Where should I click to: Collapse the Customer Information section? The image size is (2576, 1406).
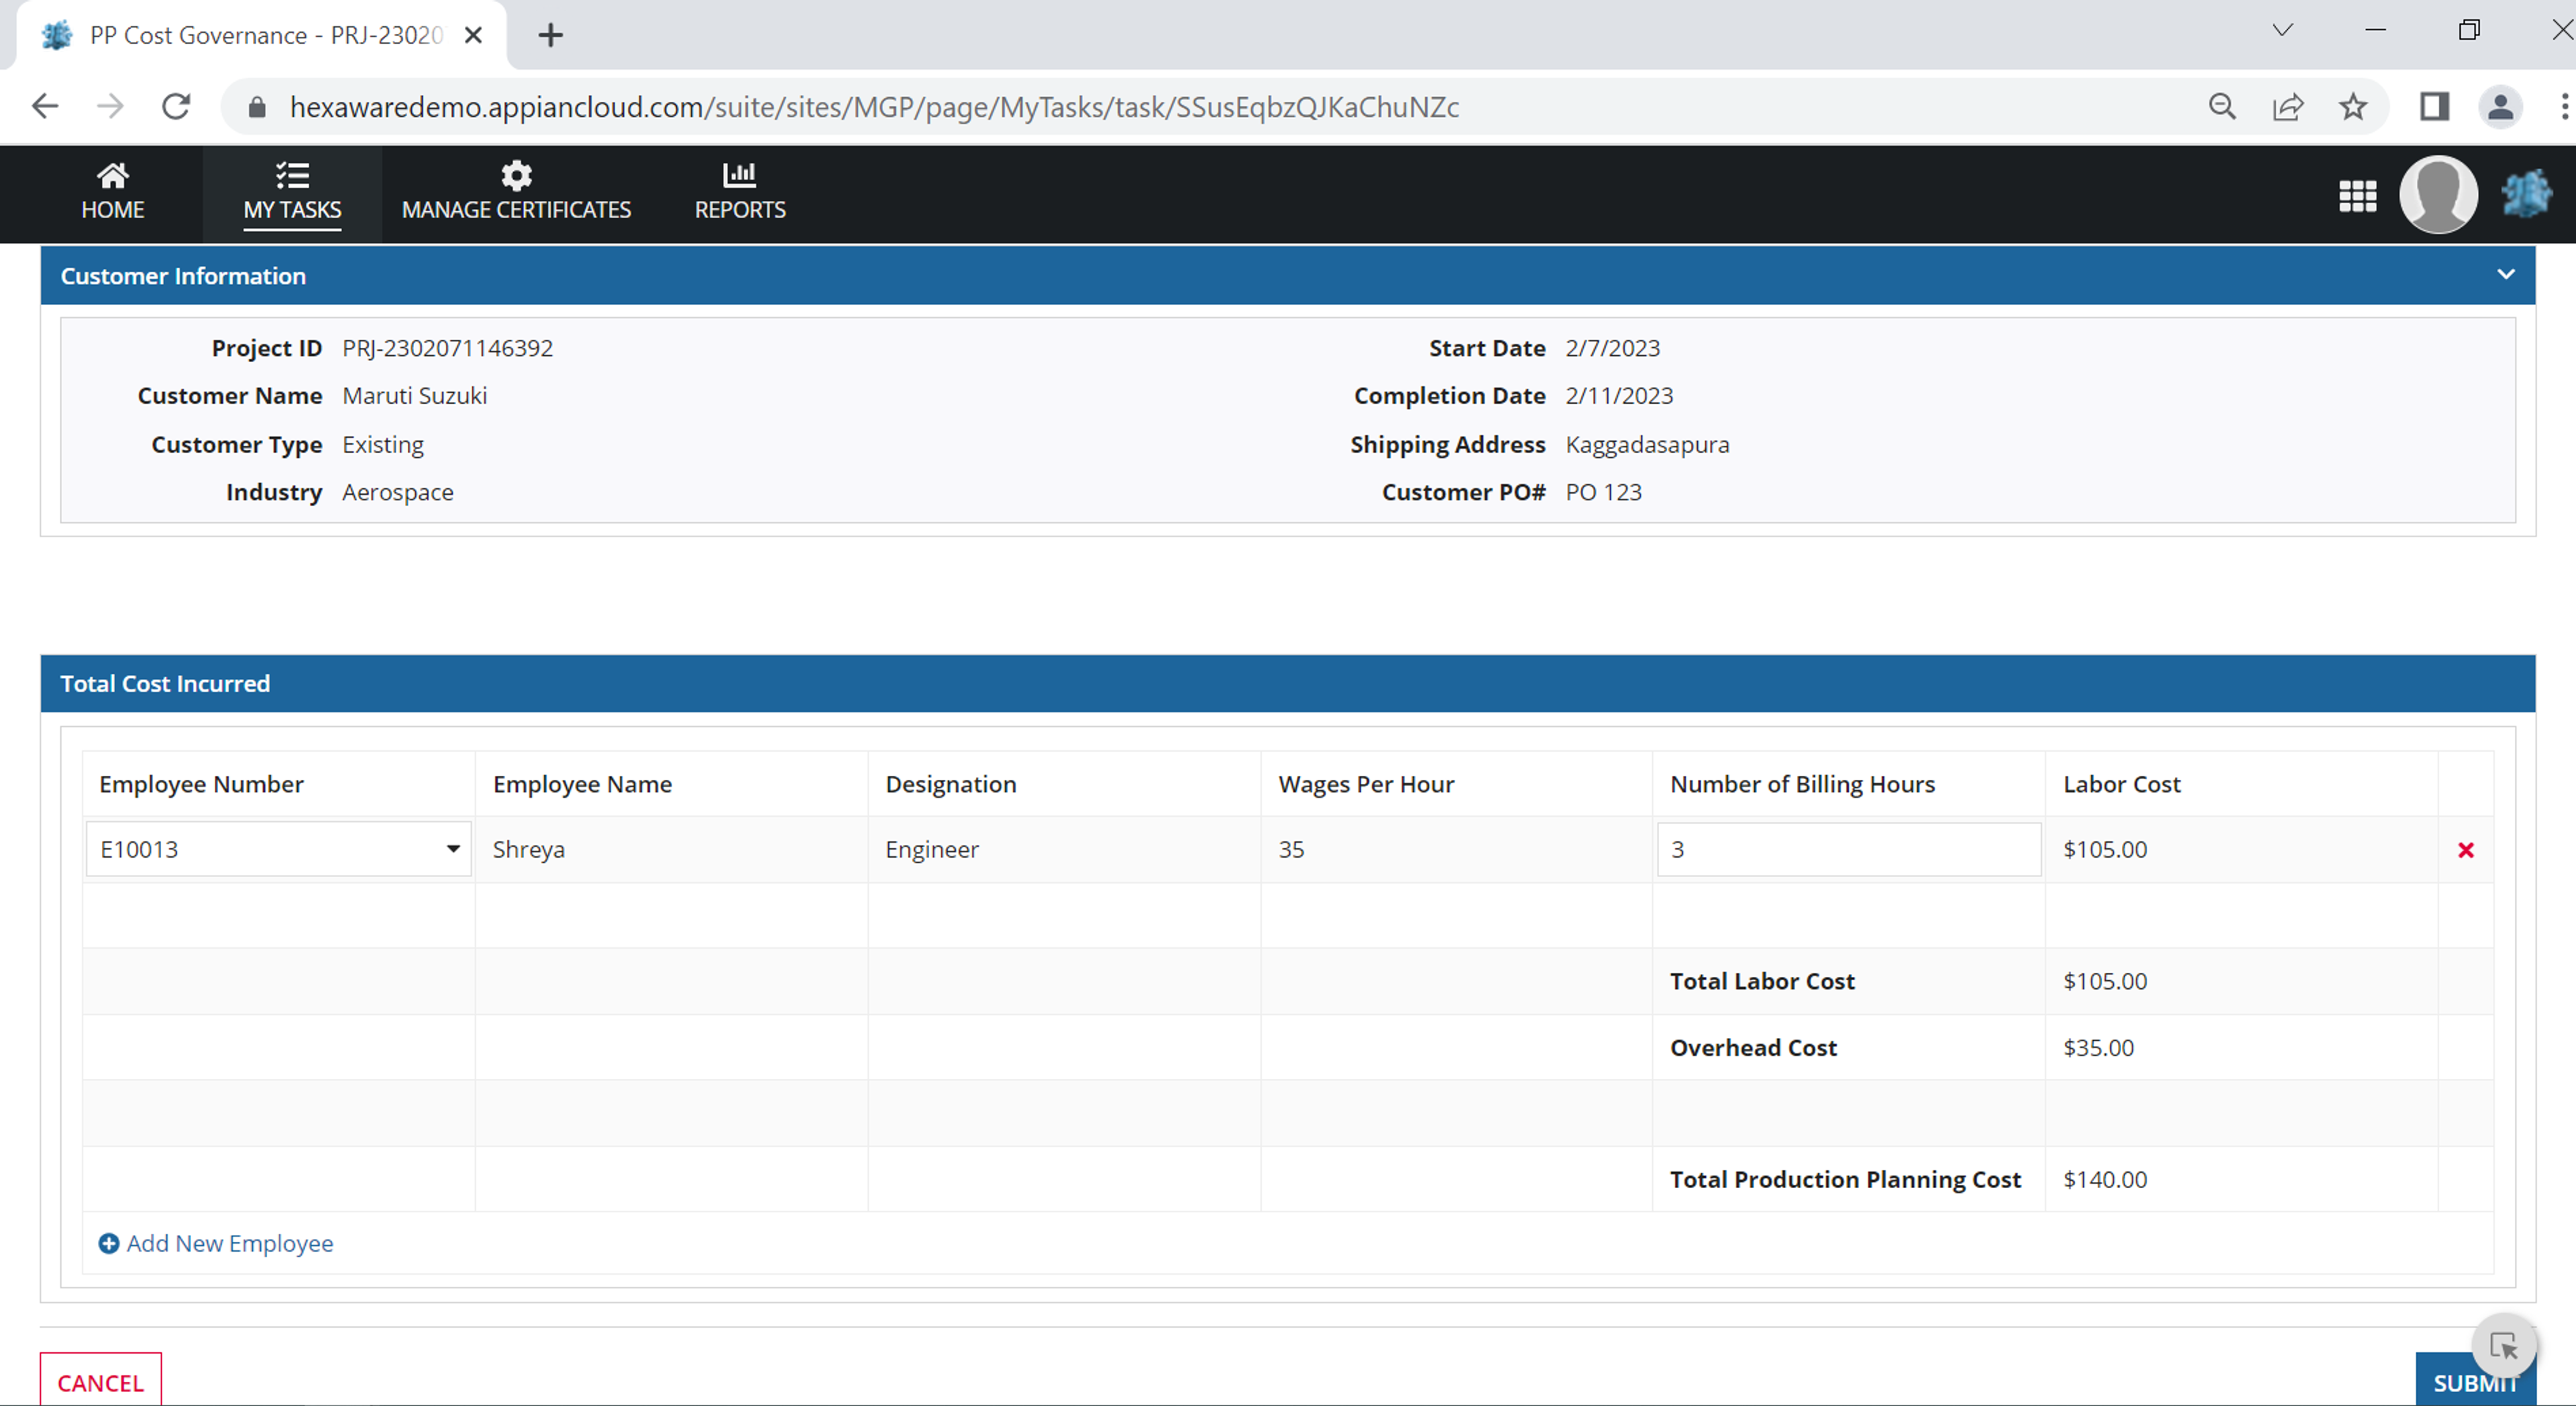[x=2505, y=275]
